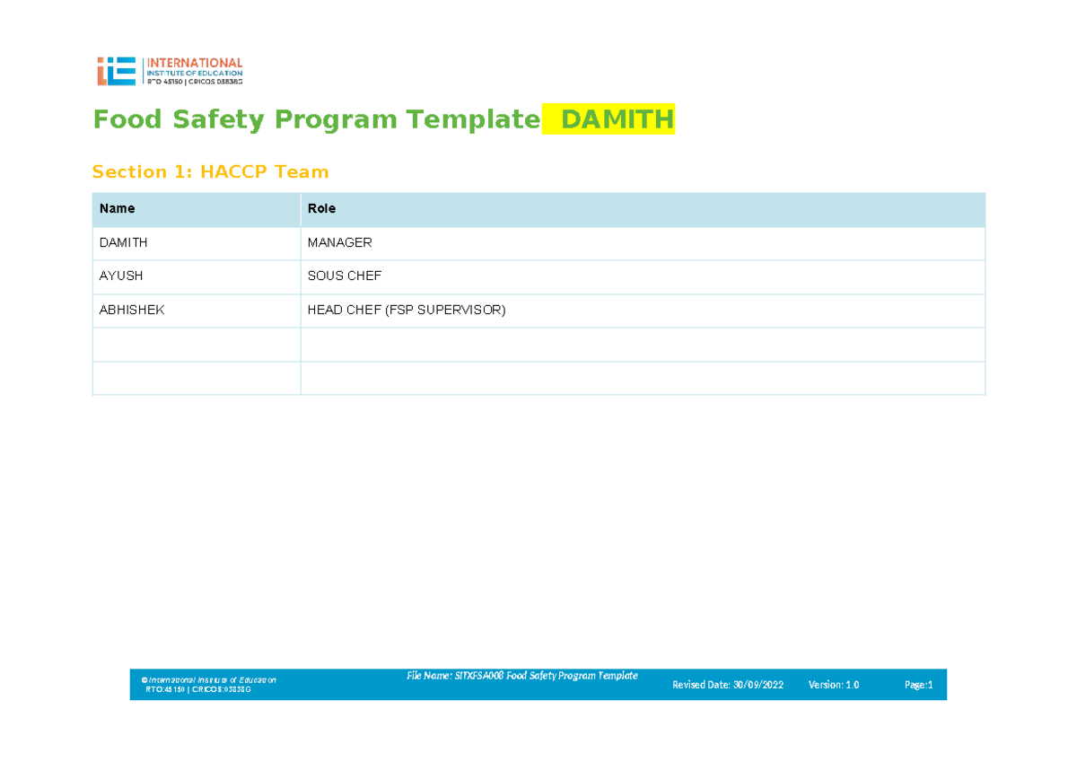Click 'RTO:45150 | CRICOS' footer line
1077x762 pixels.
198,690
